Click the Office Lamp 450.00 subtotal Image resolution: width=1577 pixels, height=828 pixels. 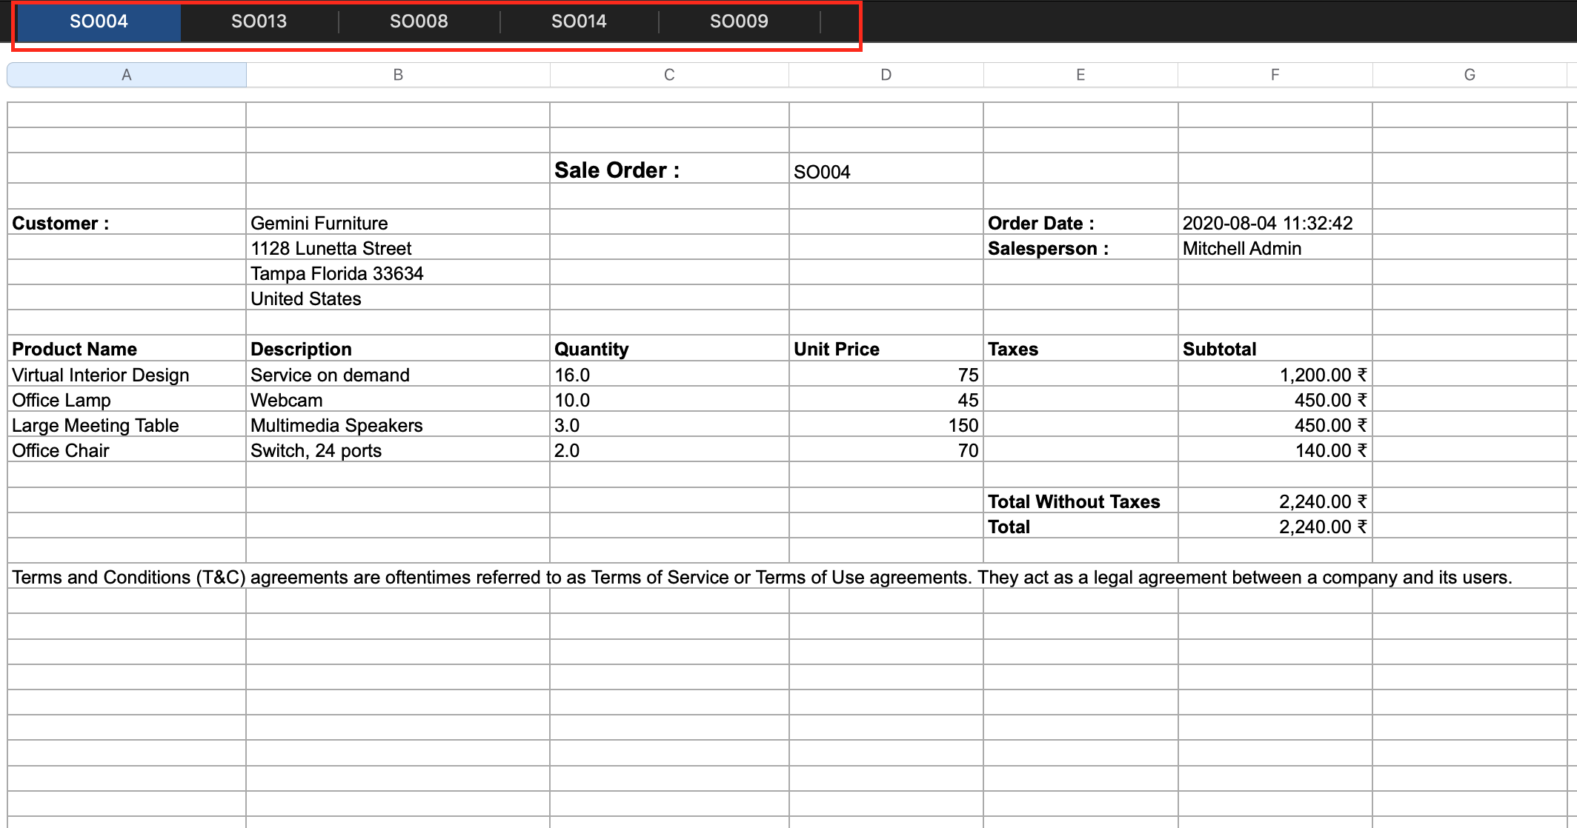coord(1275,399)
